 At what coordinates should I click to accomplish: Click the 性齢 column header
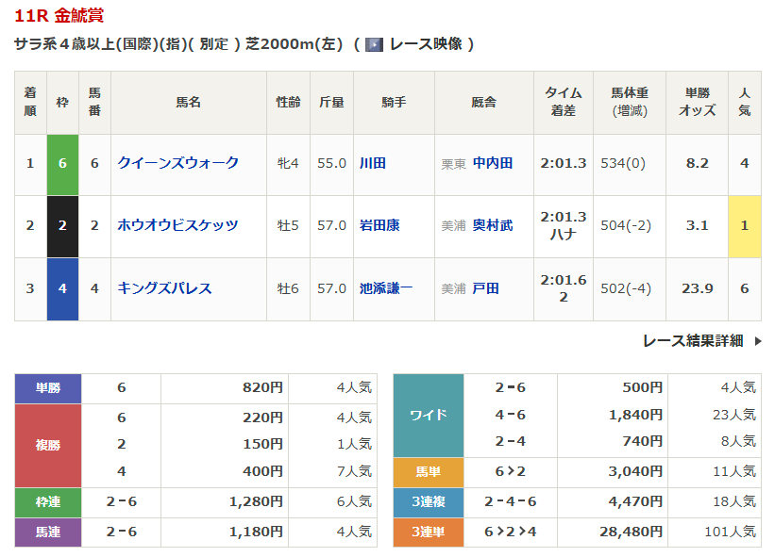(288, 102)
